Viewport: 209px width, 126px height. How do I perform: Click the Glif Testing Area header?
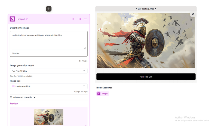(146, 9)
